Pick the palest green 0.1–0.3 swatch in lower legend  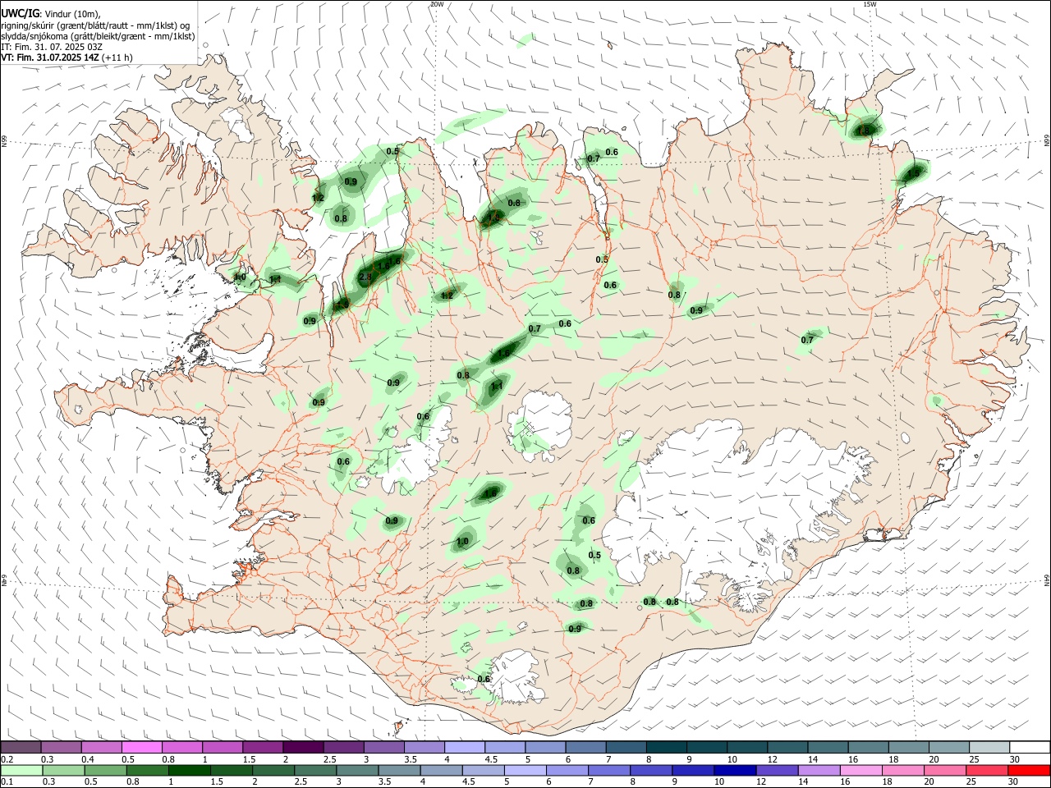click(22, 770)
